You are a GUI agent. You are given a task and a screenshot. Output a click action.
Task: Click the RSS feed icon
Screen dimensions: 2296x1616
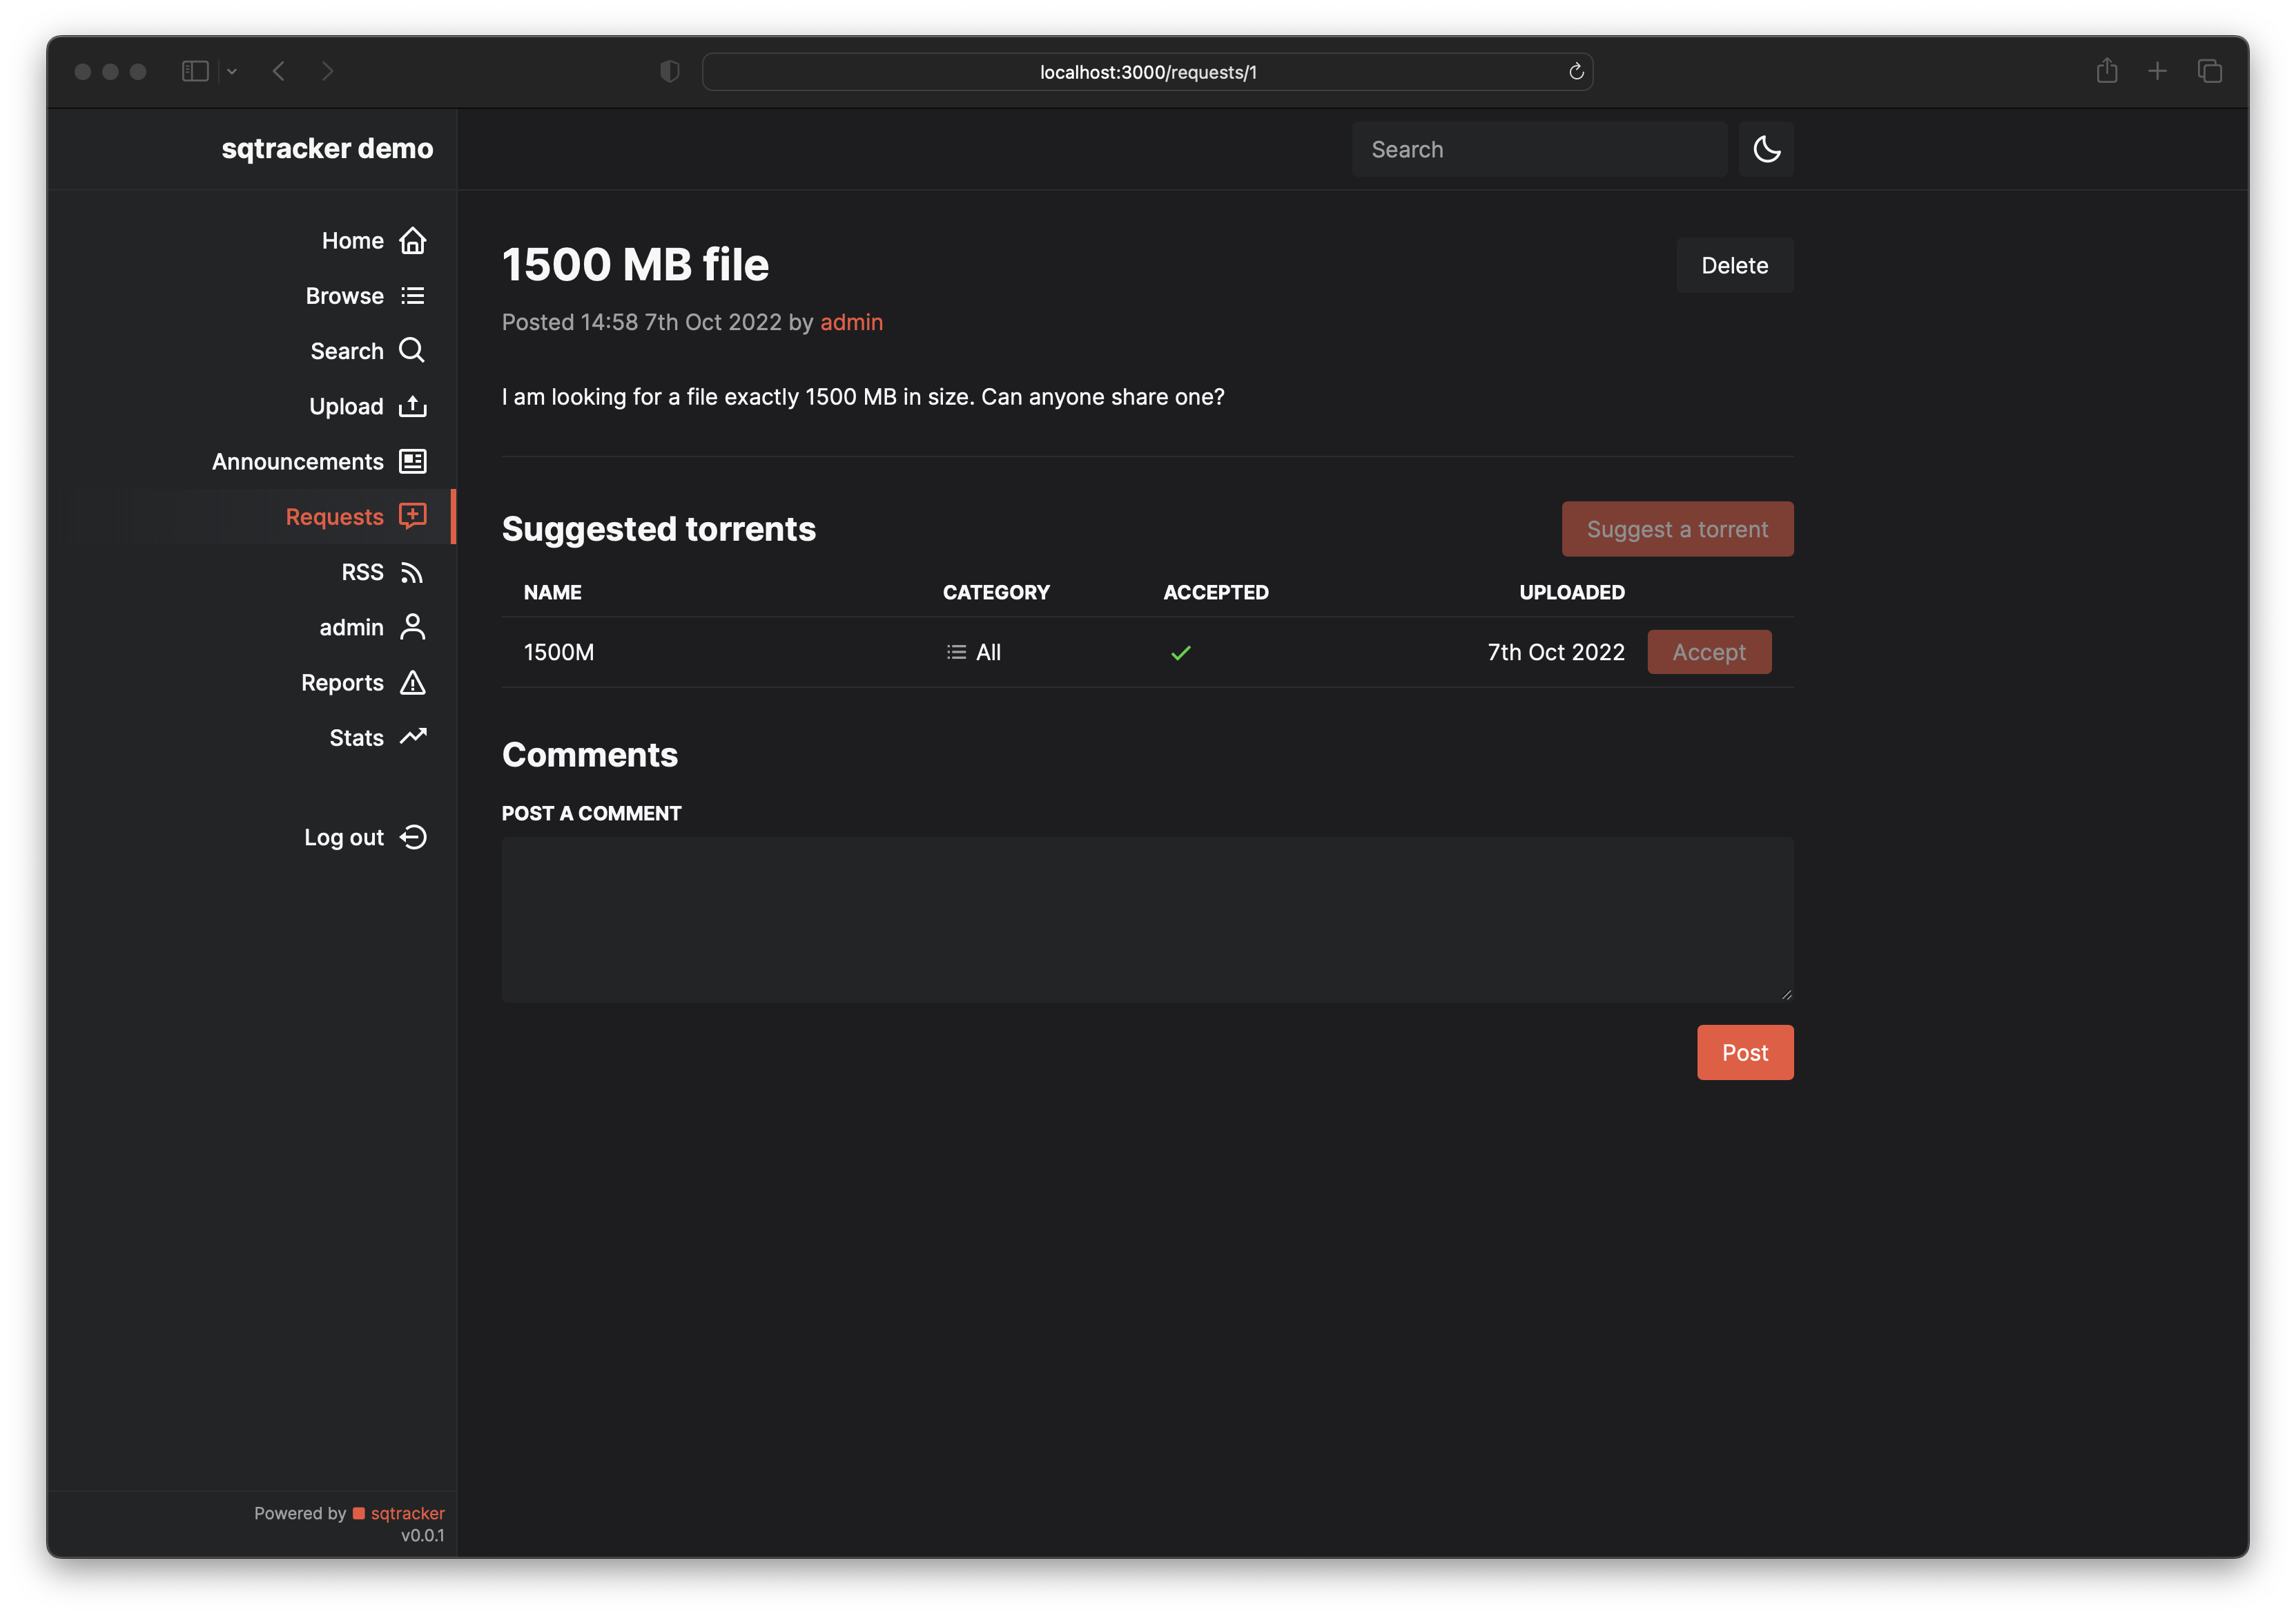(412, 573)
